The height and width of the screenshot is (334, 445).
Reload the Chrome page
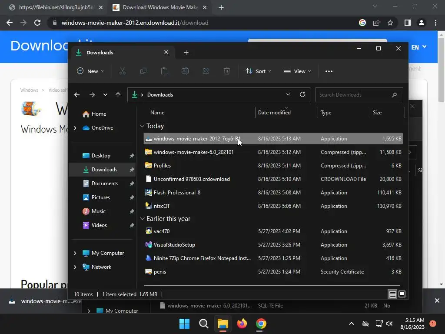[x=37, y=23]
